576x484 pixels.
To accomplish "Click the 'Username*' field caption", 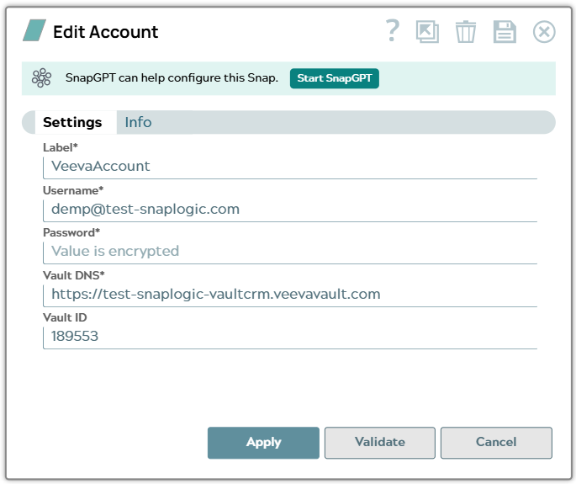I will [x=73, y=190].
